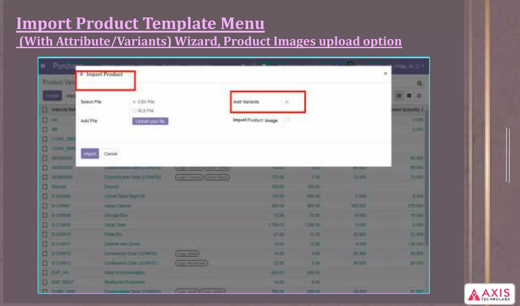Tick the Storage Box row checkbox
Viewport: 520px width, 306px height.
(x=45, y=215)
